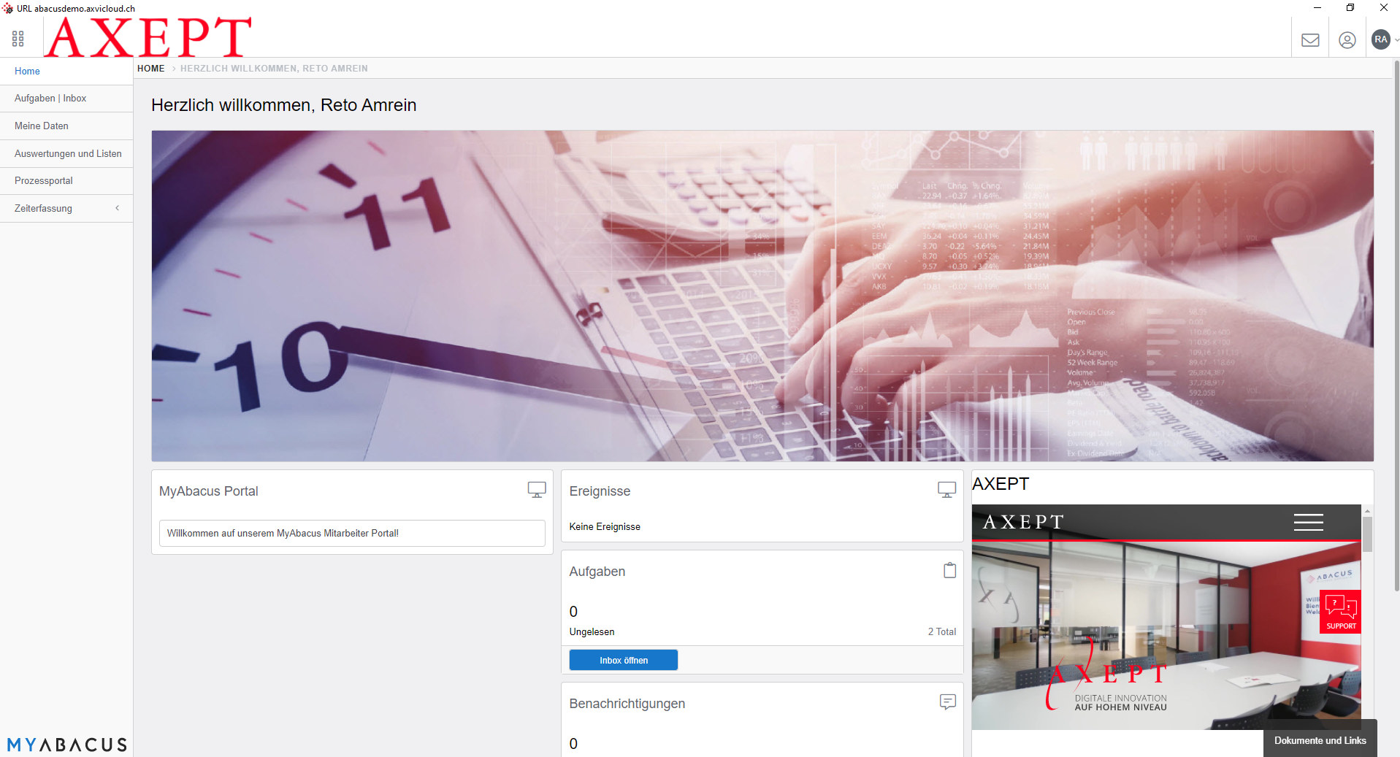
Task: Click HOME in the breadcrumb
Action: pyautogui.click(x=151, y=69)
